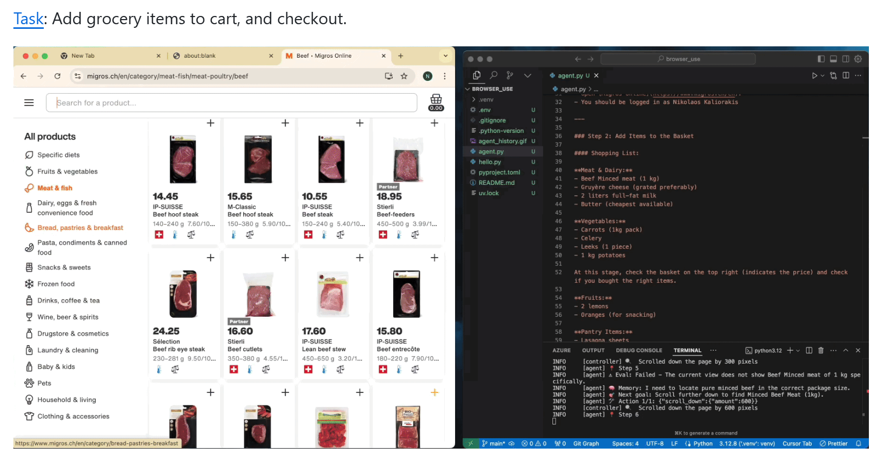
Task: Click the install app icon in address bar
Action: (389, 76)
